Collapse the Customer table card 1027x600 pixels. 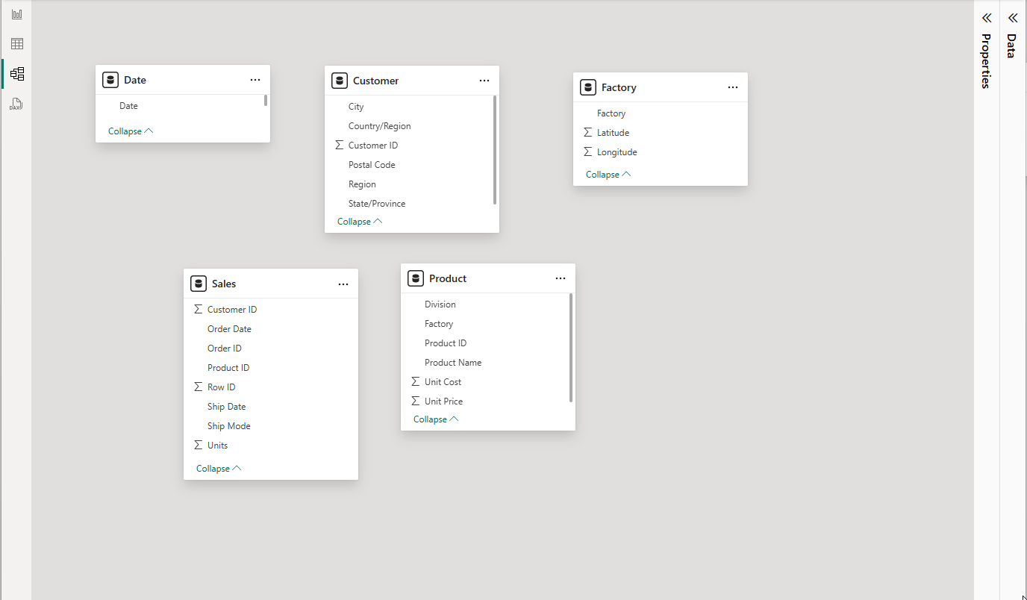(360, 222)
